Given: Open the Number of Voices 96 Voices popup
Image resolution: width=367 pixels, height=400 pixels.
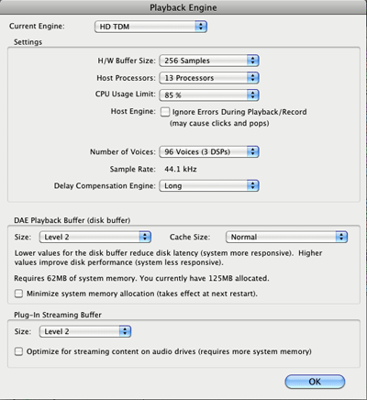Looking at the screenshot, I should pyautogui.click(x=209, y=151).
